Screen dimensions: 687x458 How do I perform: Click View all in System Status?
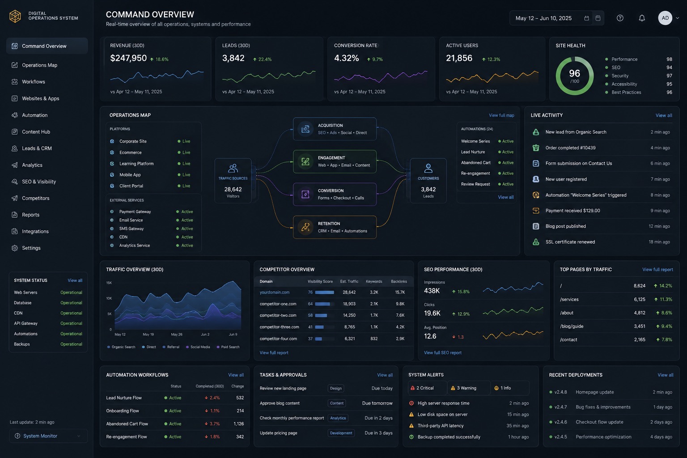pyautogui.click(x=75, y=280)
